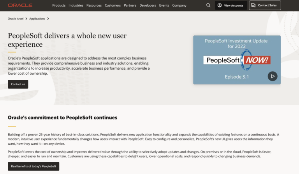Open the Company menu

[x=179, y=5]
